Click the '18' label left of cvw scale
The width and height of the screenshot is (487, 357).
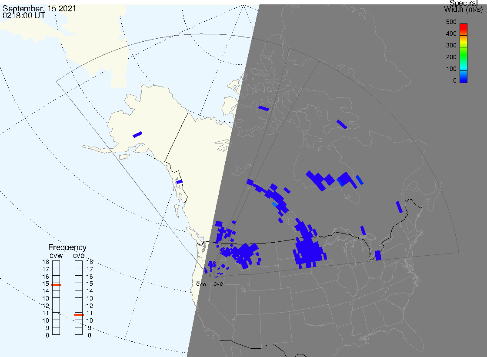[46, 262]
